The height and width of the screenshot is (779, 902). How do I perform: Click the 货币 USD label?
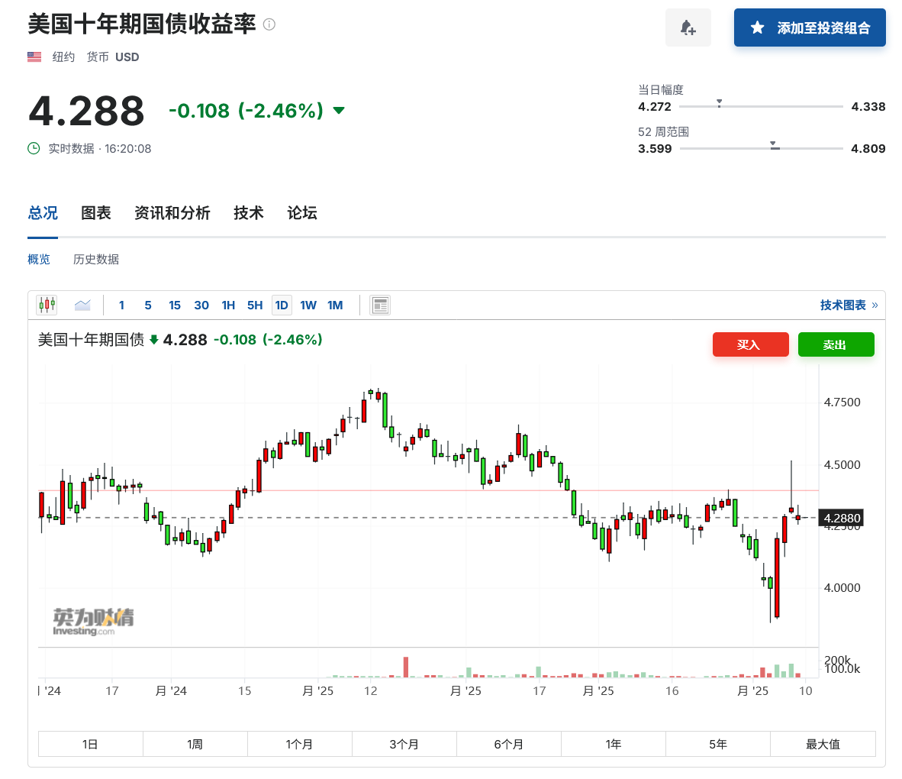(113, 57)
